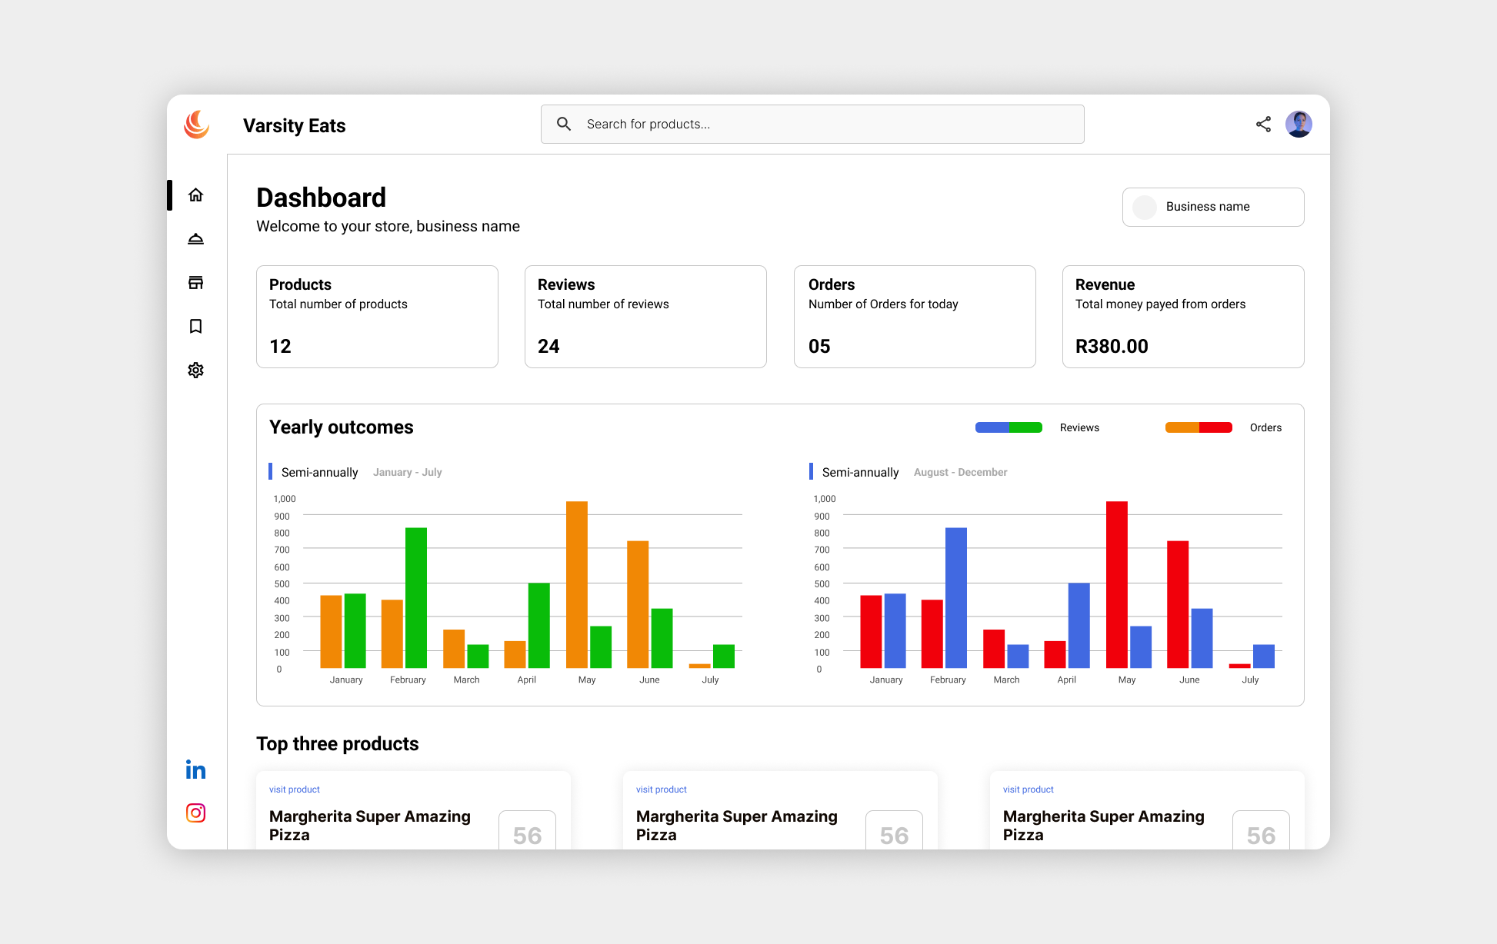Image resolution: width=1497 pixels, height=944 pixels.
Task: Open the LinkedIn icon at bottom left
Action: coord(196,769)
